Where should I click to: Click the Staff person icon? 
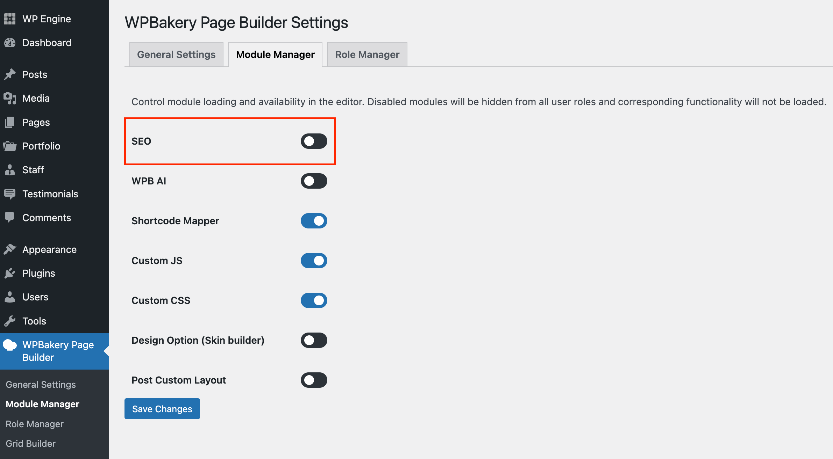10,170
